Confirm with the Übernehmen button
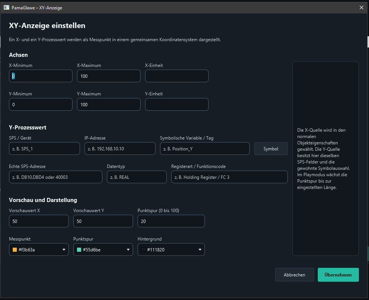 [338, 275]
